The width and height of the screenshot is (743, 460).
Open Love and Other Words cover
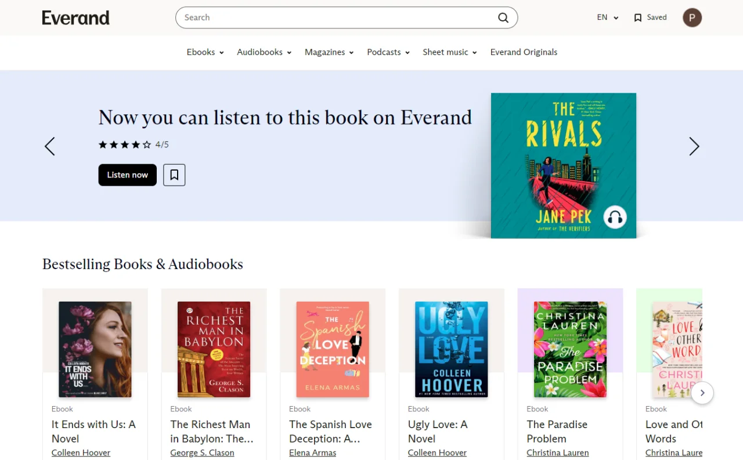pyautogui.click(x=677, y=349)
